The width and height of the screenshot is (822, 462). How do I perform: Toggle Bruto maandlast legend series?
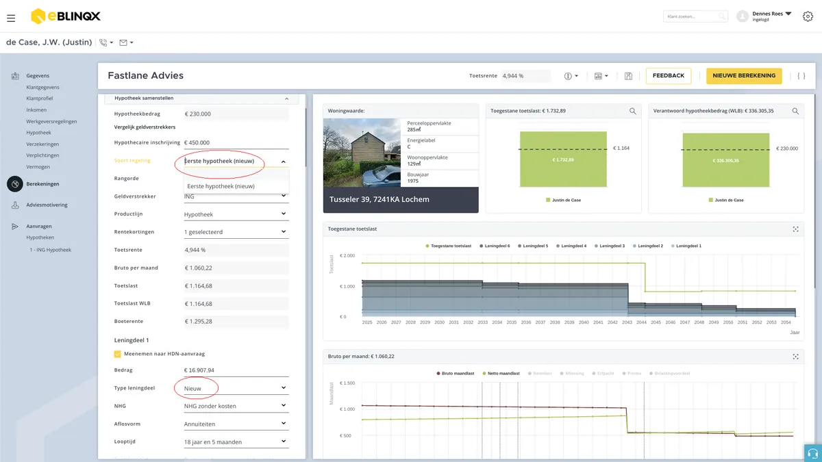click(455, 374)
